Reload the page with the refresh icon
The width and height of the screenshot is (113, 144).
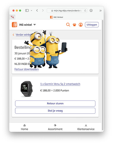click(85, 11)
